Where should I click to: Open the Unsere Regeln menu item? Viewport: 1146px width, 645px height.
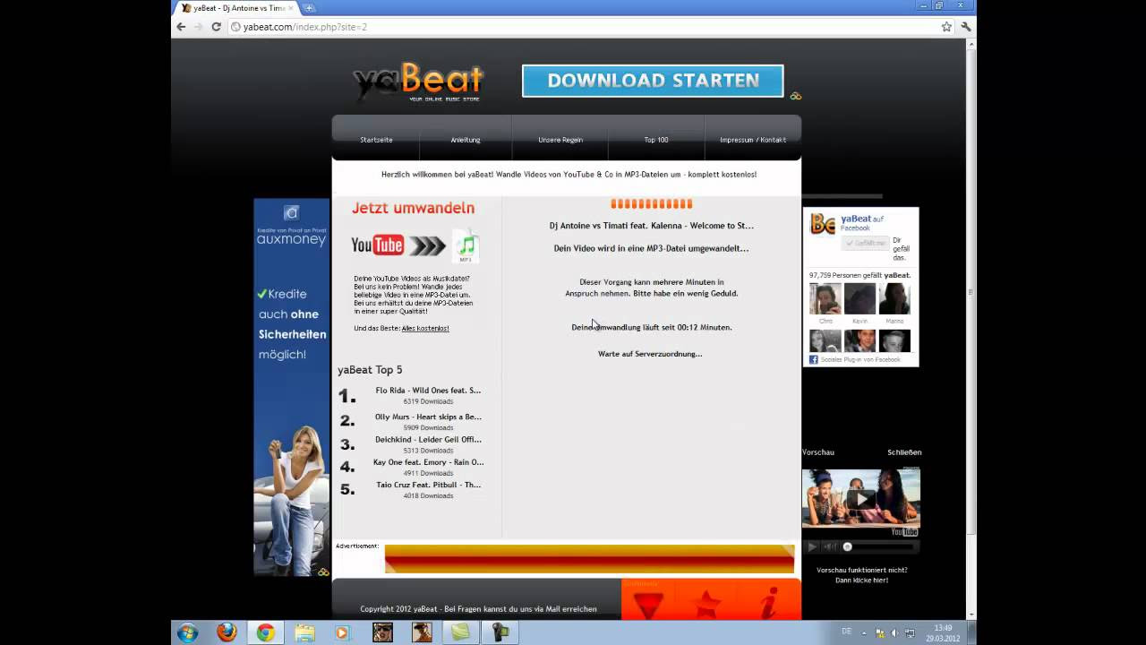click(x=560, y=140)
